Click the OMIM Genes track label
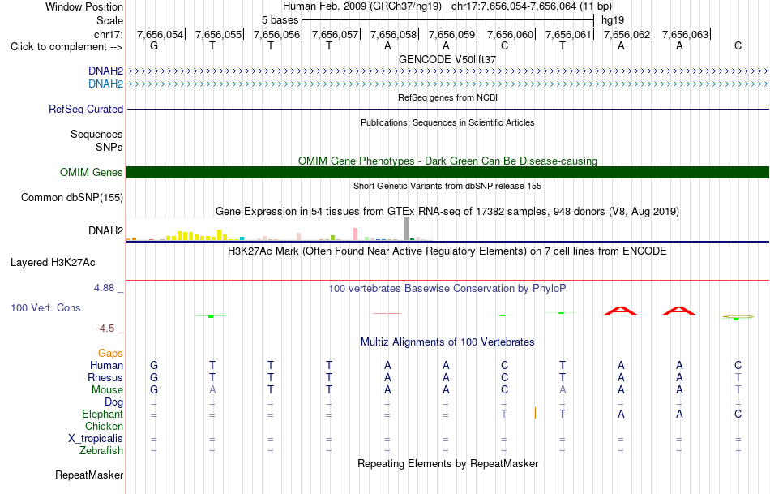The width and height of the screenshot is (770, 494). (91, 173)
